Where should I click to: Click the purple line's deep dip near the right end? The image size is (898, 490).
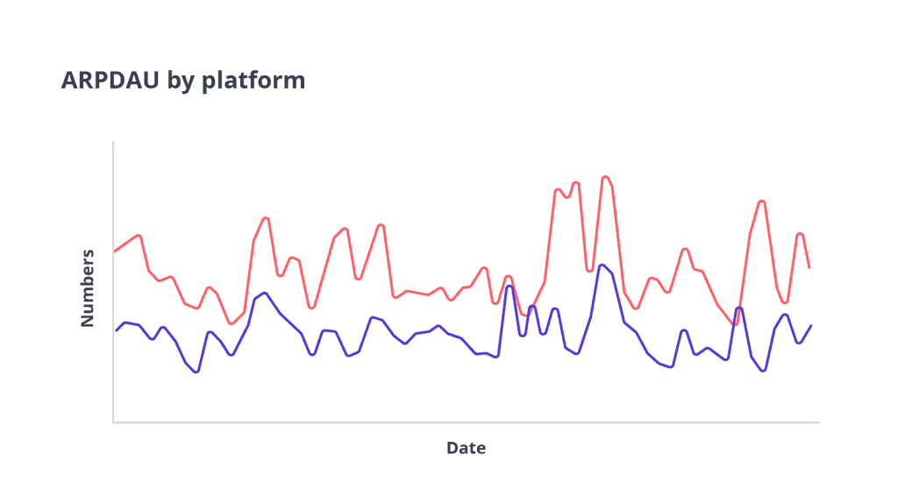click(x=764, y=371)
